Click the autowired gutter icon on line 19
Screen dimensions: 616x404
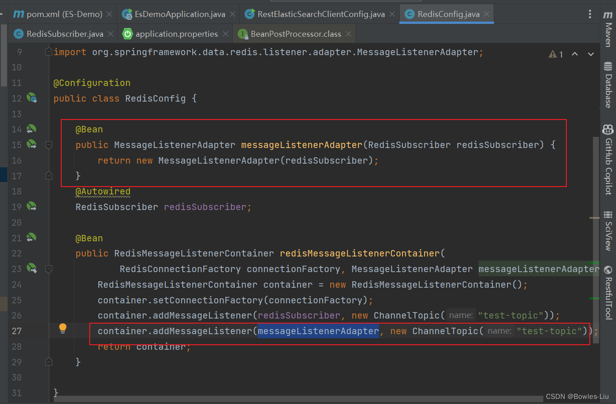click(x=31, y=206)
